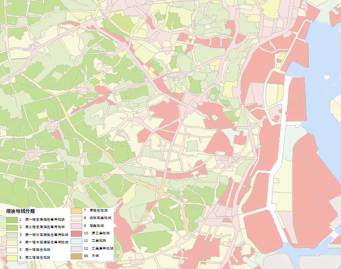
Task: Click the legend swatch numbered 1
Action: point(12,220)
